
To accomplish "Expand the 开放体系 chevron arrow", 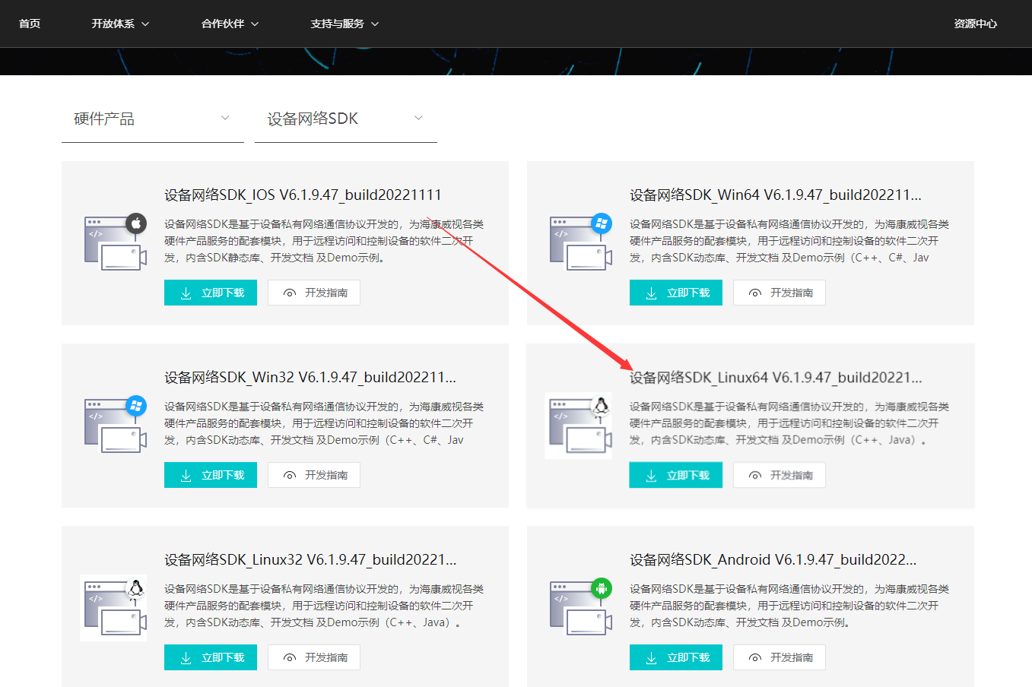I will pyautogui.click(x=145, y=24).
